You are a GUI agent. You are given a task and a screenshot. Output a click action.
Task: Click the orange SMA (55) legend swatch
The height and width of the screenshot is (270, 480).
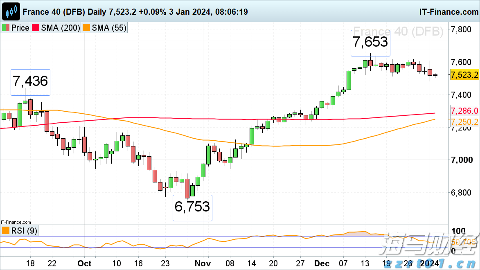click(x=86, y=28)
